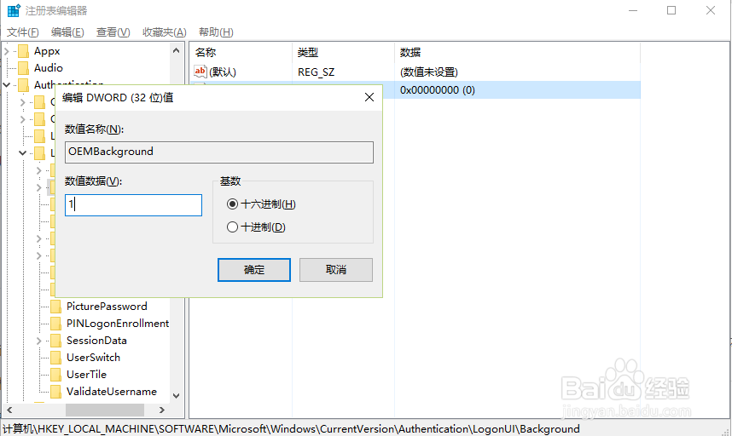This screenshot has height=436, width=732.
Task: Expand the Appx tree node
Action: (x=7, y=51)
